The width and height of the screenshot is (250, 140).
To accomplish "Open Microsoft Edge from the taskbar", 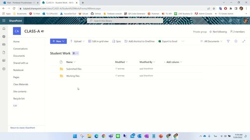I will tap(96, 136).
